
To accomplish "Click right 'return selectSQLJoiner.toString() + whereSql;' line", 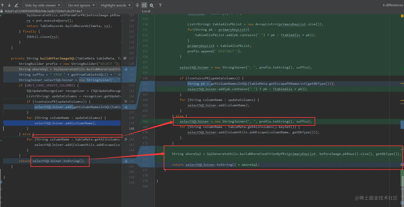I will point(215,165).
